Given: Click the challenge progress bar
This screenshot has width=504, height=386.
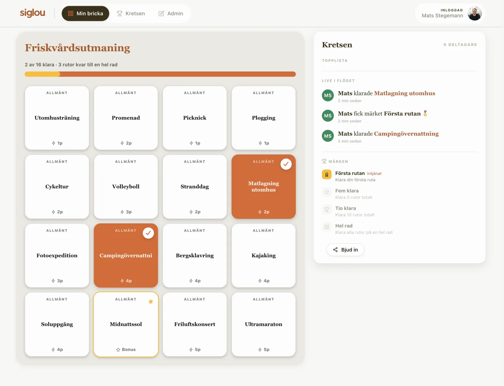Looking at the screenshot, I should (x=160, y=74).
